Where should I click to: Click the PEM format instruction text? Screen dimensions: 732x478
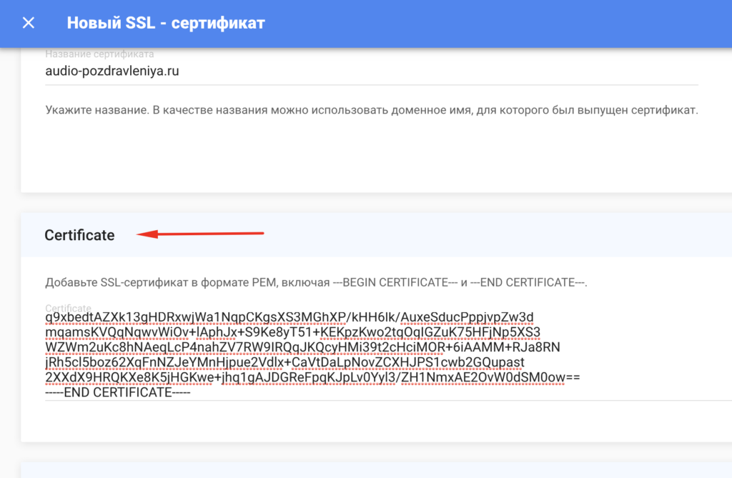coord(316,282)
